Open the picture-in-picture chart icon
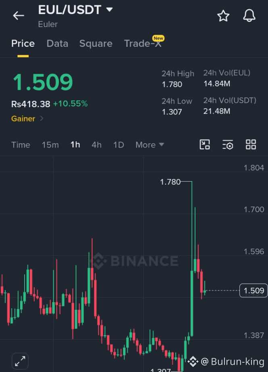This screenshot has height=372, width=268. coord(205,144)
